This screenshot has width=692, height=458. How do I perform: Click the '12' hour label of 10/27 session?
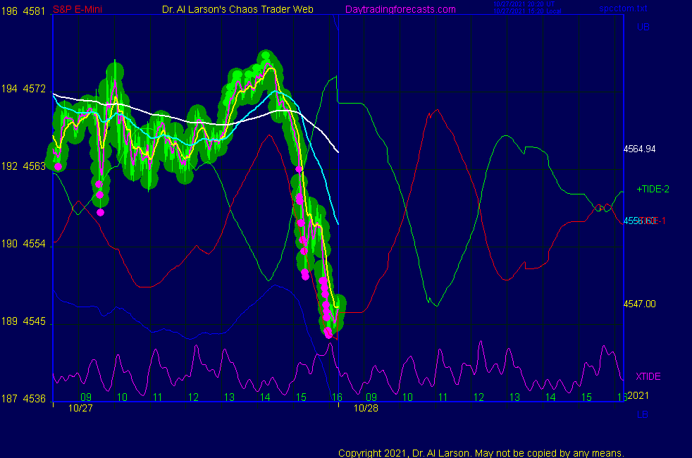(x=193, y=397)
